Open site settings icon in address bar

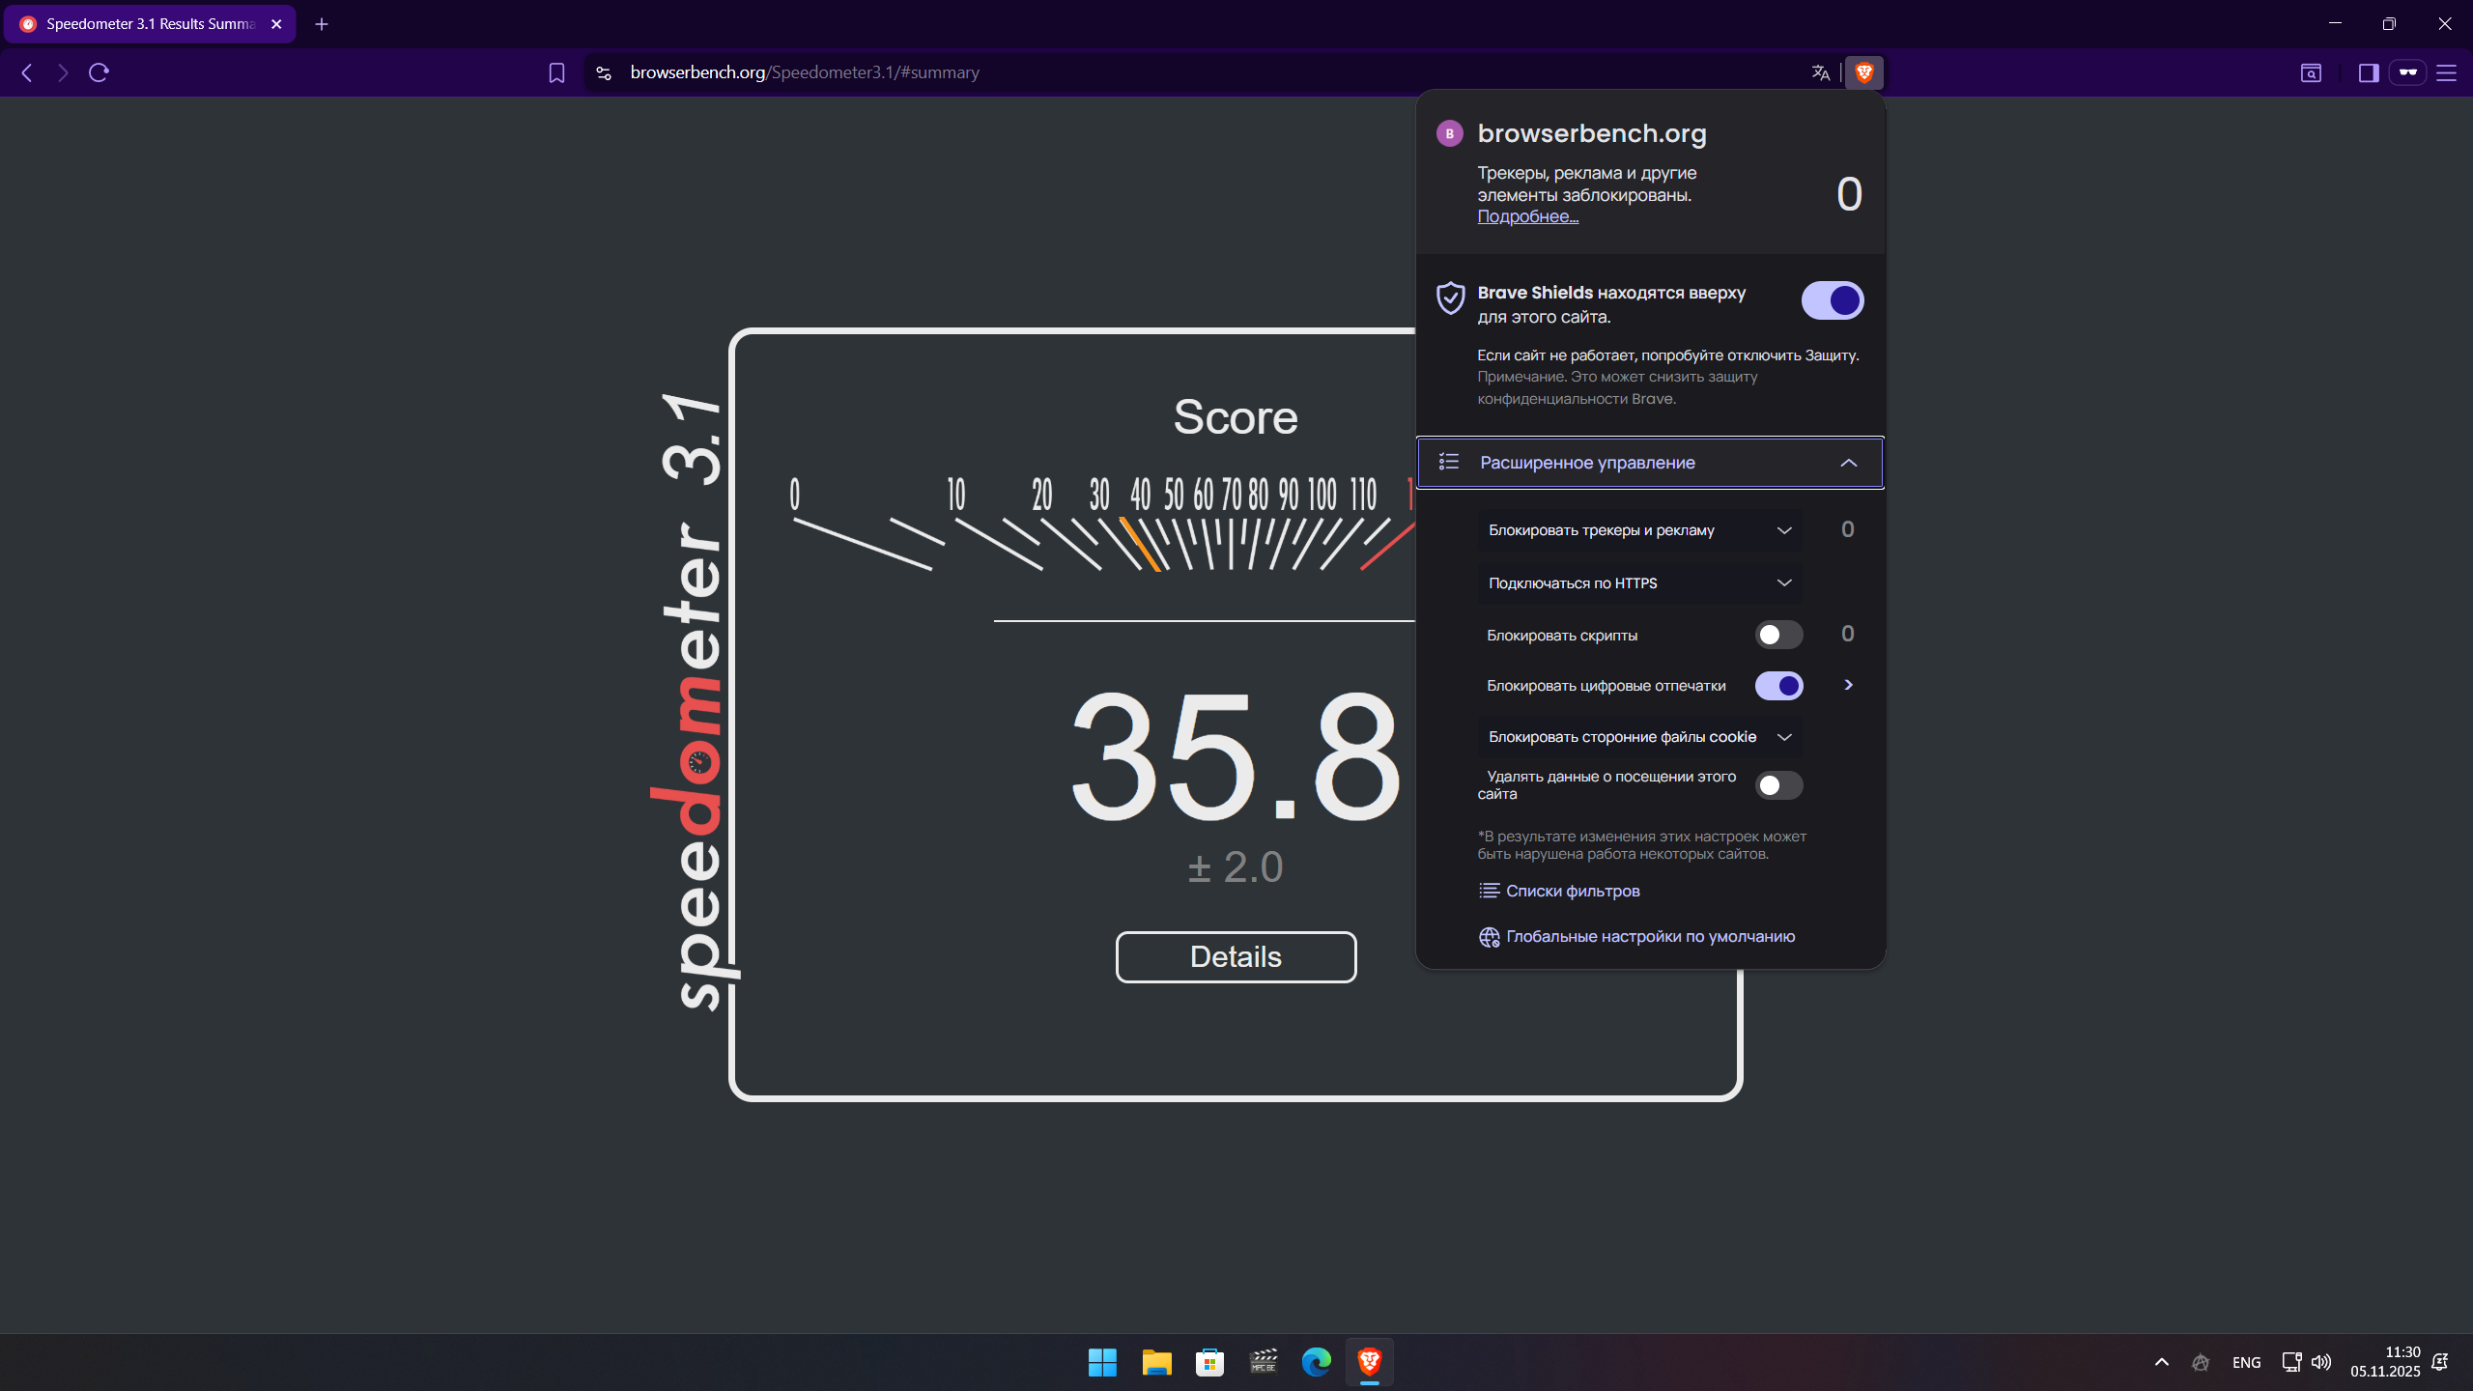pos(604,72)
